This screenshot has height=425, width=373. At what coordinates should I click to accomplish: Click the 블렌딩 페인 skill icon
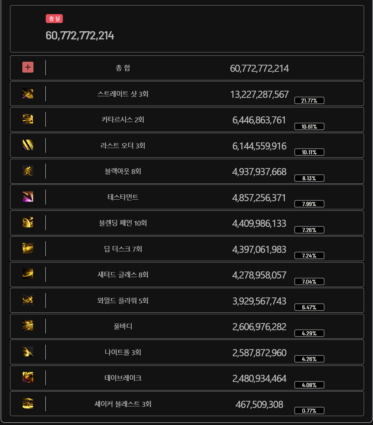point(28,222)
